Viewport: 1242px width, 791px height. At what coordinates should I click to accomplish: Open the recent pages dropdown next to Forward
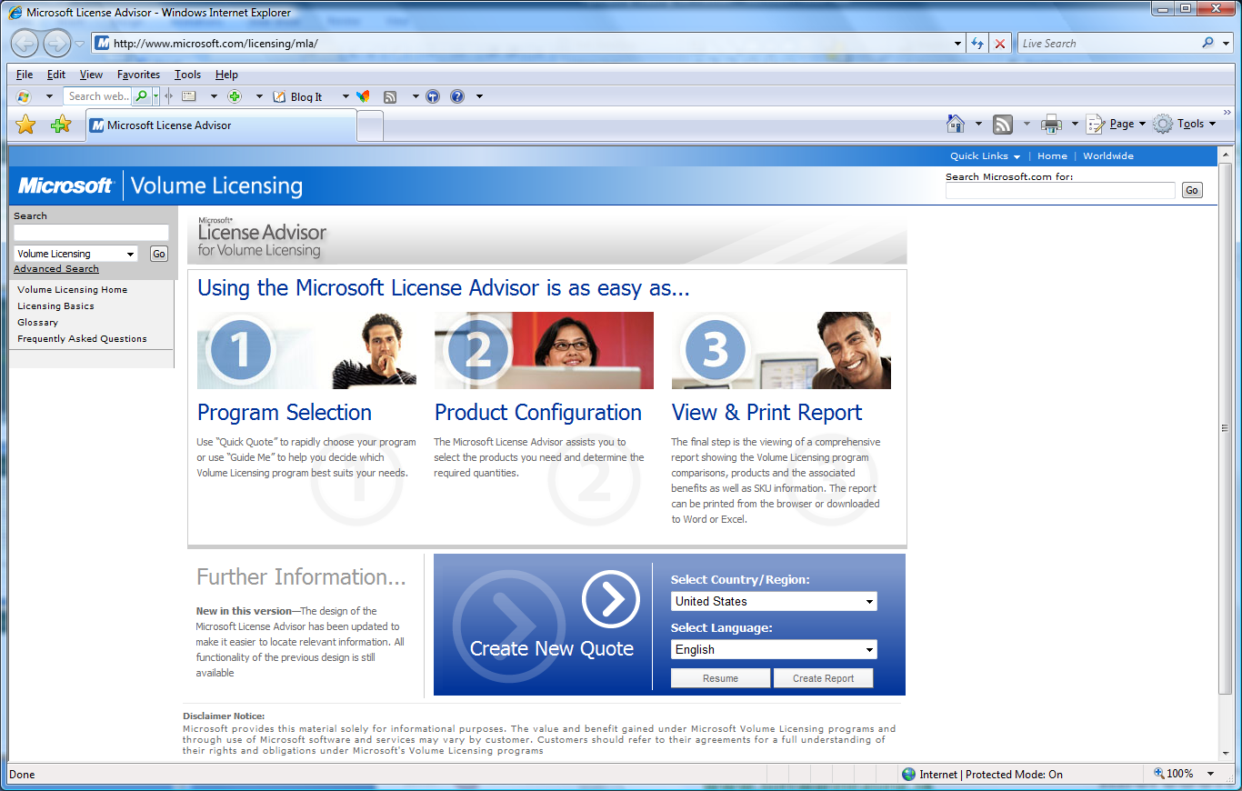[79, 44]
